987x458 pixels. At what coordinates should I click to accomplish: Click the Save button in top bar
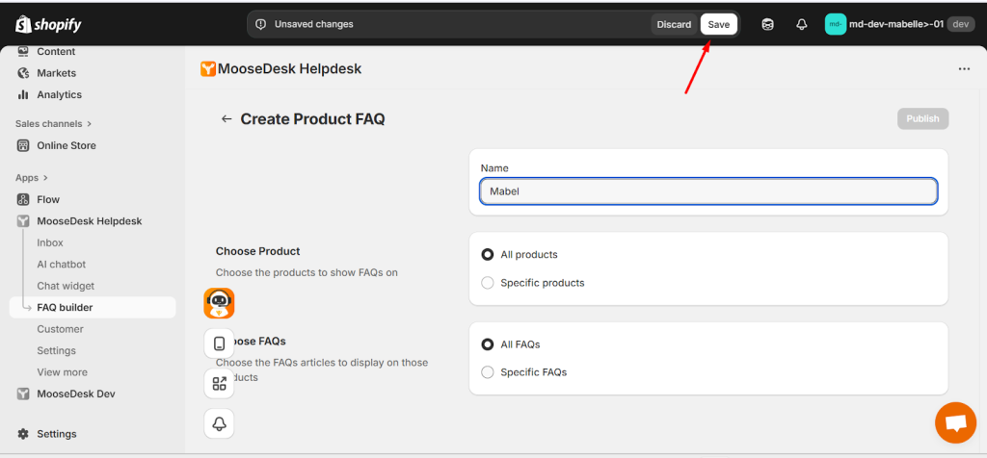point(719,24)
